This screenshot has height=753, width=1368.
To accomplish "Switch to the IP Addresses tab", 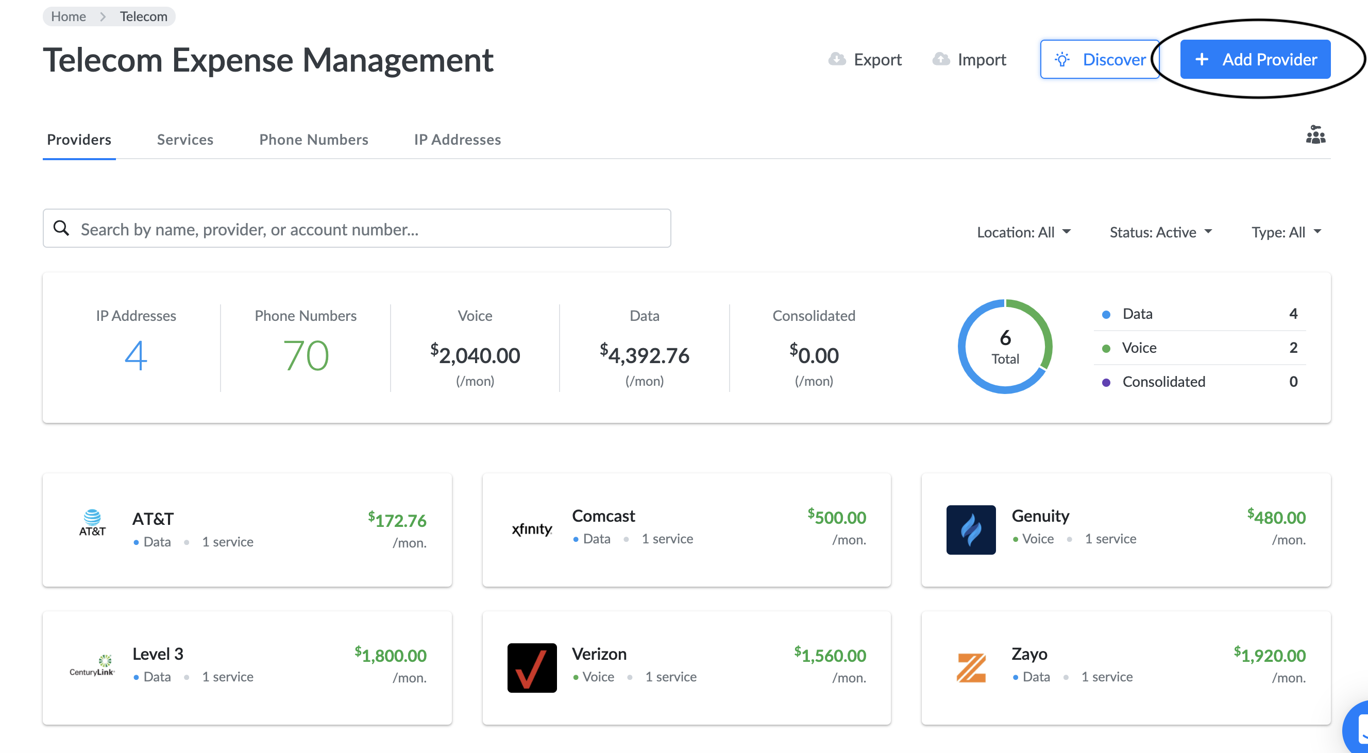I will click(457, 139).
